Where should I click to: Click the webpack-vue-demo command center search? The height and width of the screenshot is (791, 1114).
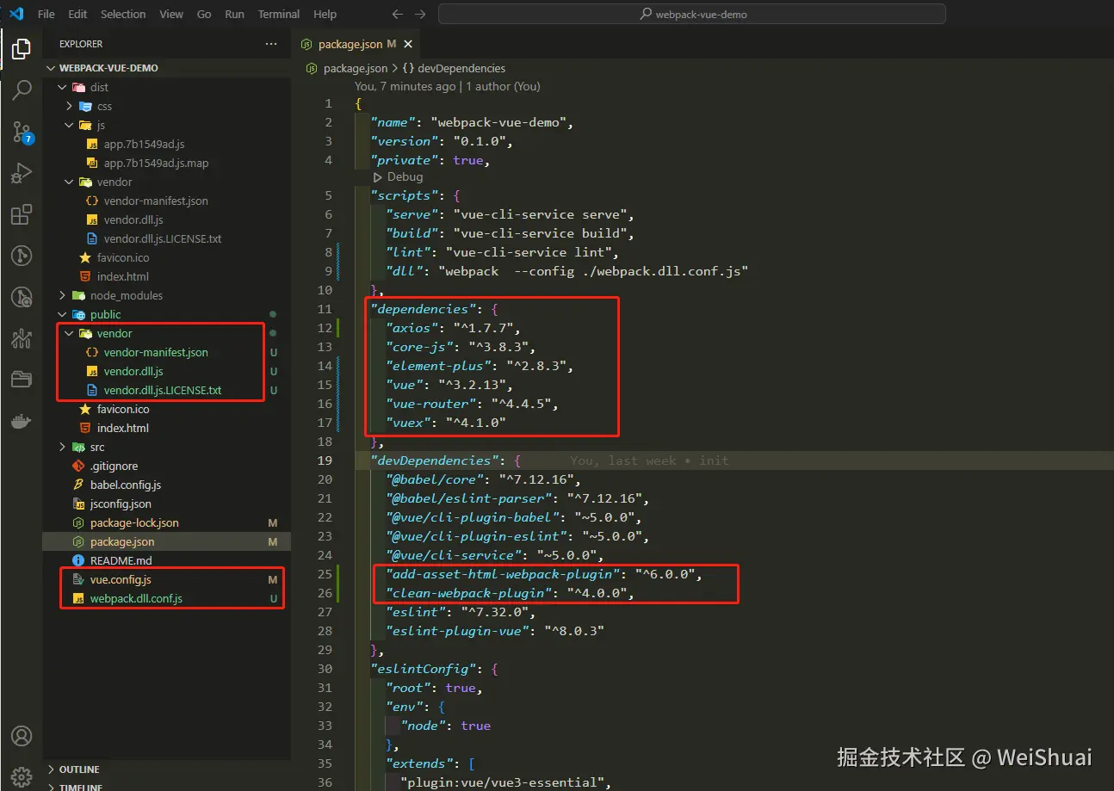[691, 14]
